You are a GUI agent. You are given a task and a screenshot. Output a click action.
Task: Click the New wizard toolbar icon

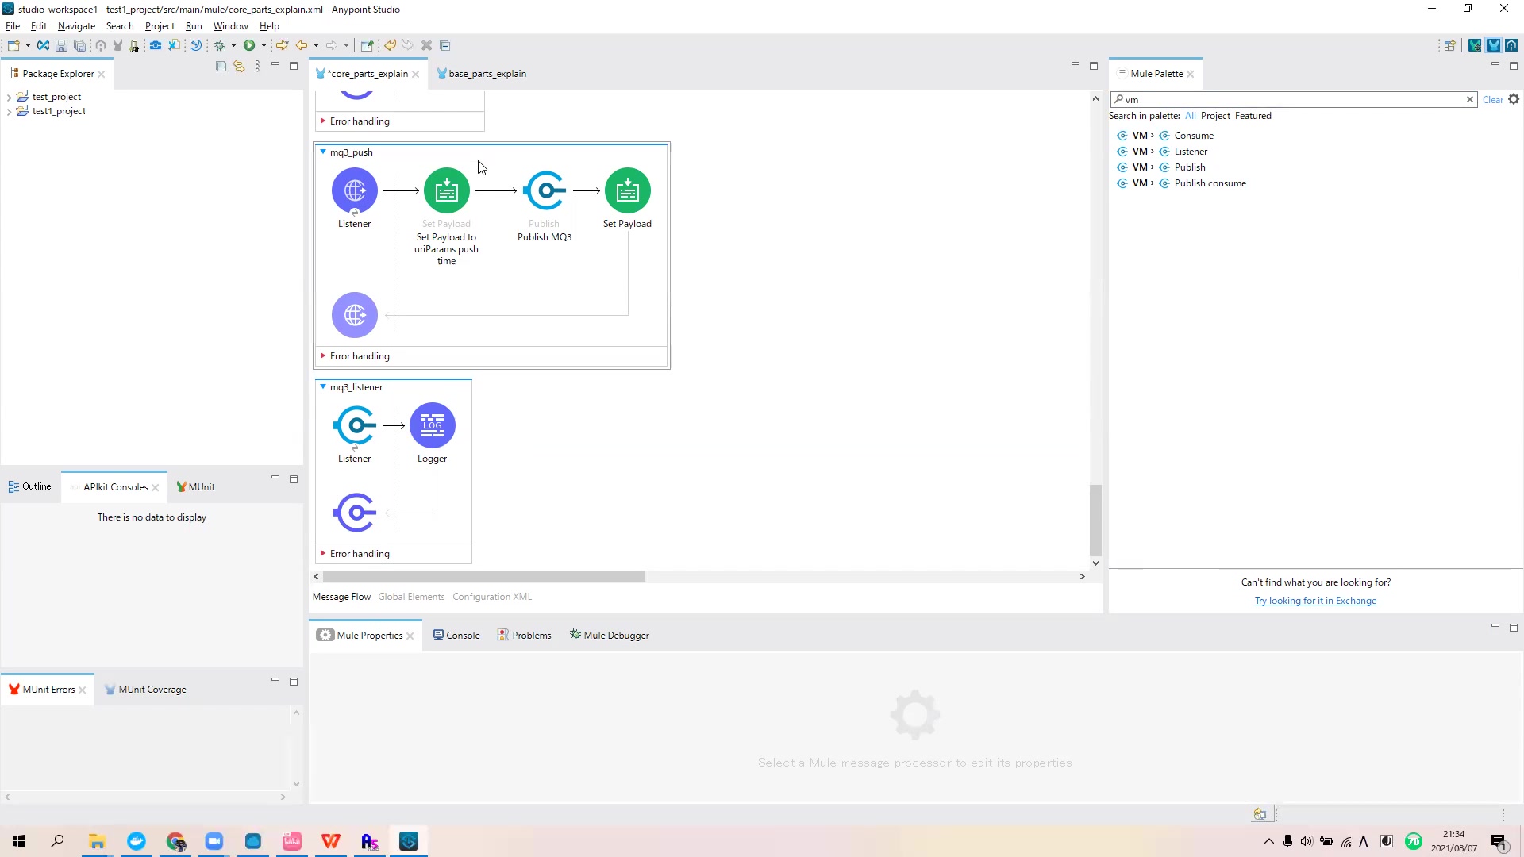tap(13, 45)
